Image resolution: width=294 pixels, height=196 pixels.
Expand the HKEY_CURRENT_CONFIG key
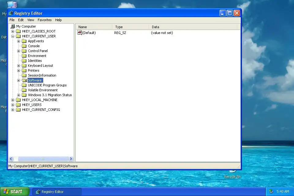click(x=13, y=110)
